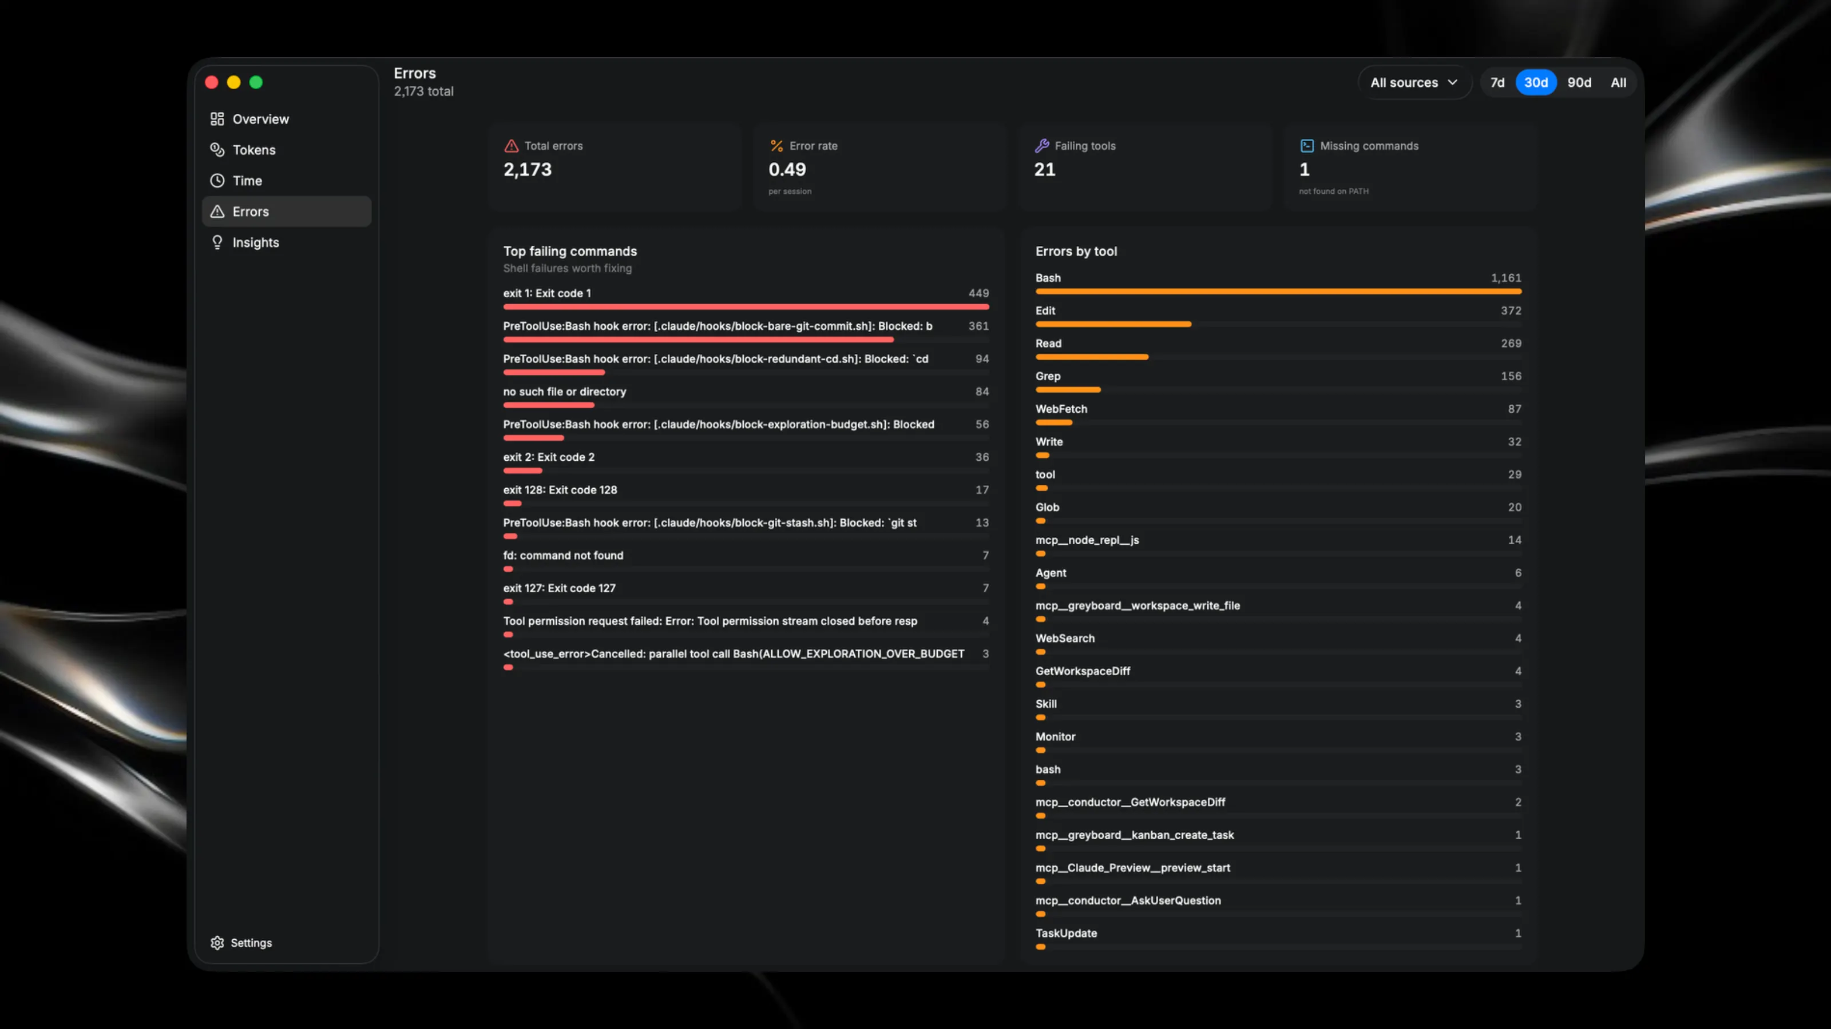Click the Time clock icon in sidebar
1831x1029 pixels.
point(217,181)
